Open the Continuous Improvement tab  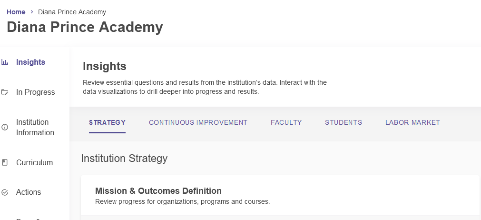tap(198, 123)
